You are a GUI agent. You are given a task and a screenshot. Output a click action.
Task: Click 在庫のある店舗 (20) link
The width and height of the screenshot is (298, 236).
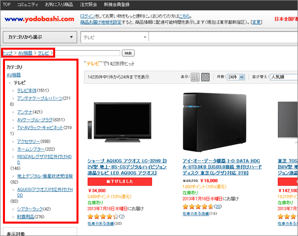point(101,224)
